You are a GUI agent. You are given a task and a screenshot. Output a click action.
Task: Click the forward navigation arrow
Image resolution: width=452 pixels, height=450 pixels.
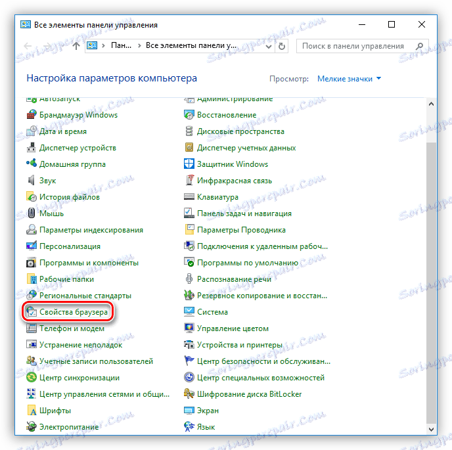[47, 46]
